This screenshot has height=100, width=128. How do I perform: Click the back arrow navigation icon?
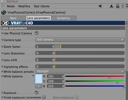coord(100,6)
